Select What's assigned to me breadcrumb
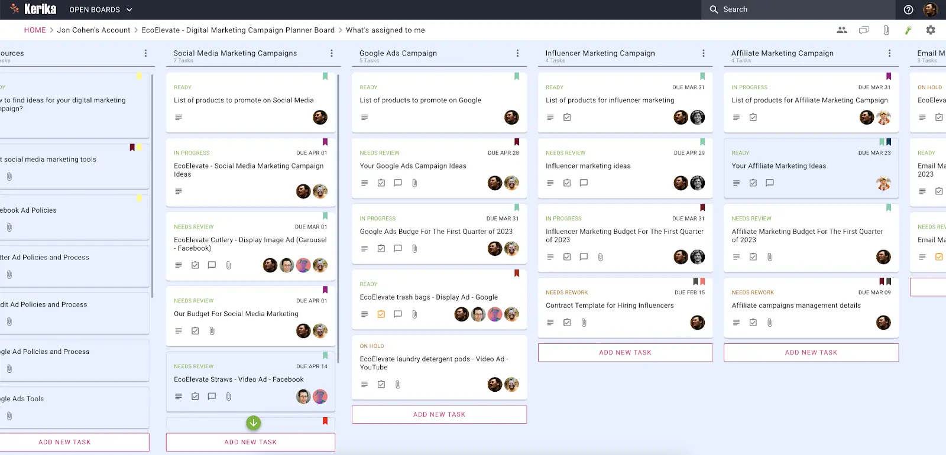Screen dimensions: 946x455 coord(385,30)
